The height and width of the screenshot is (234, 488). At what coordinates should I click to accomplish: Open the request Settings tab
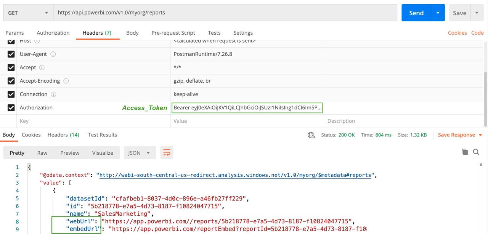(243, 33)
